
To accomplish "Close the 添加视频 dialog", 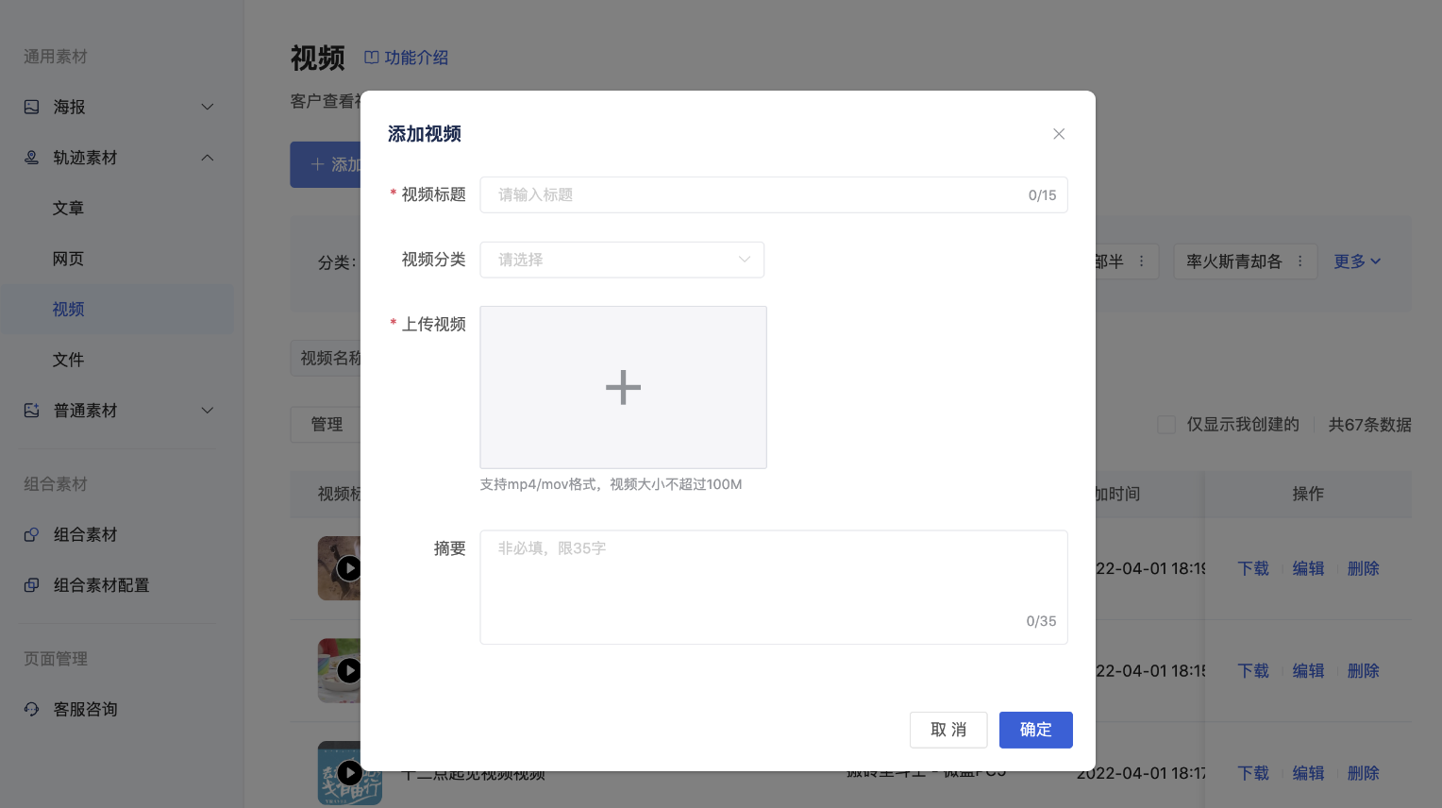I will tap(1059, 134).
